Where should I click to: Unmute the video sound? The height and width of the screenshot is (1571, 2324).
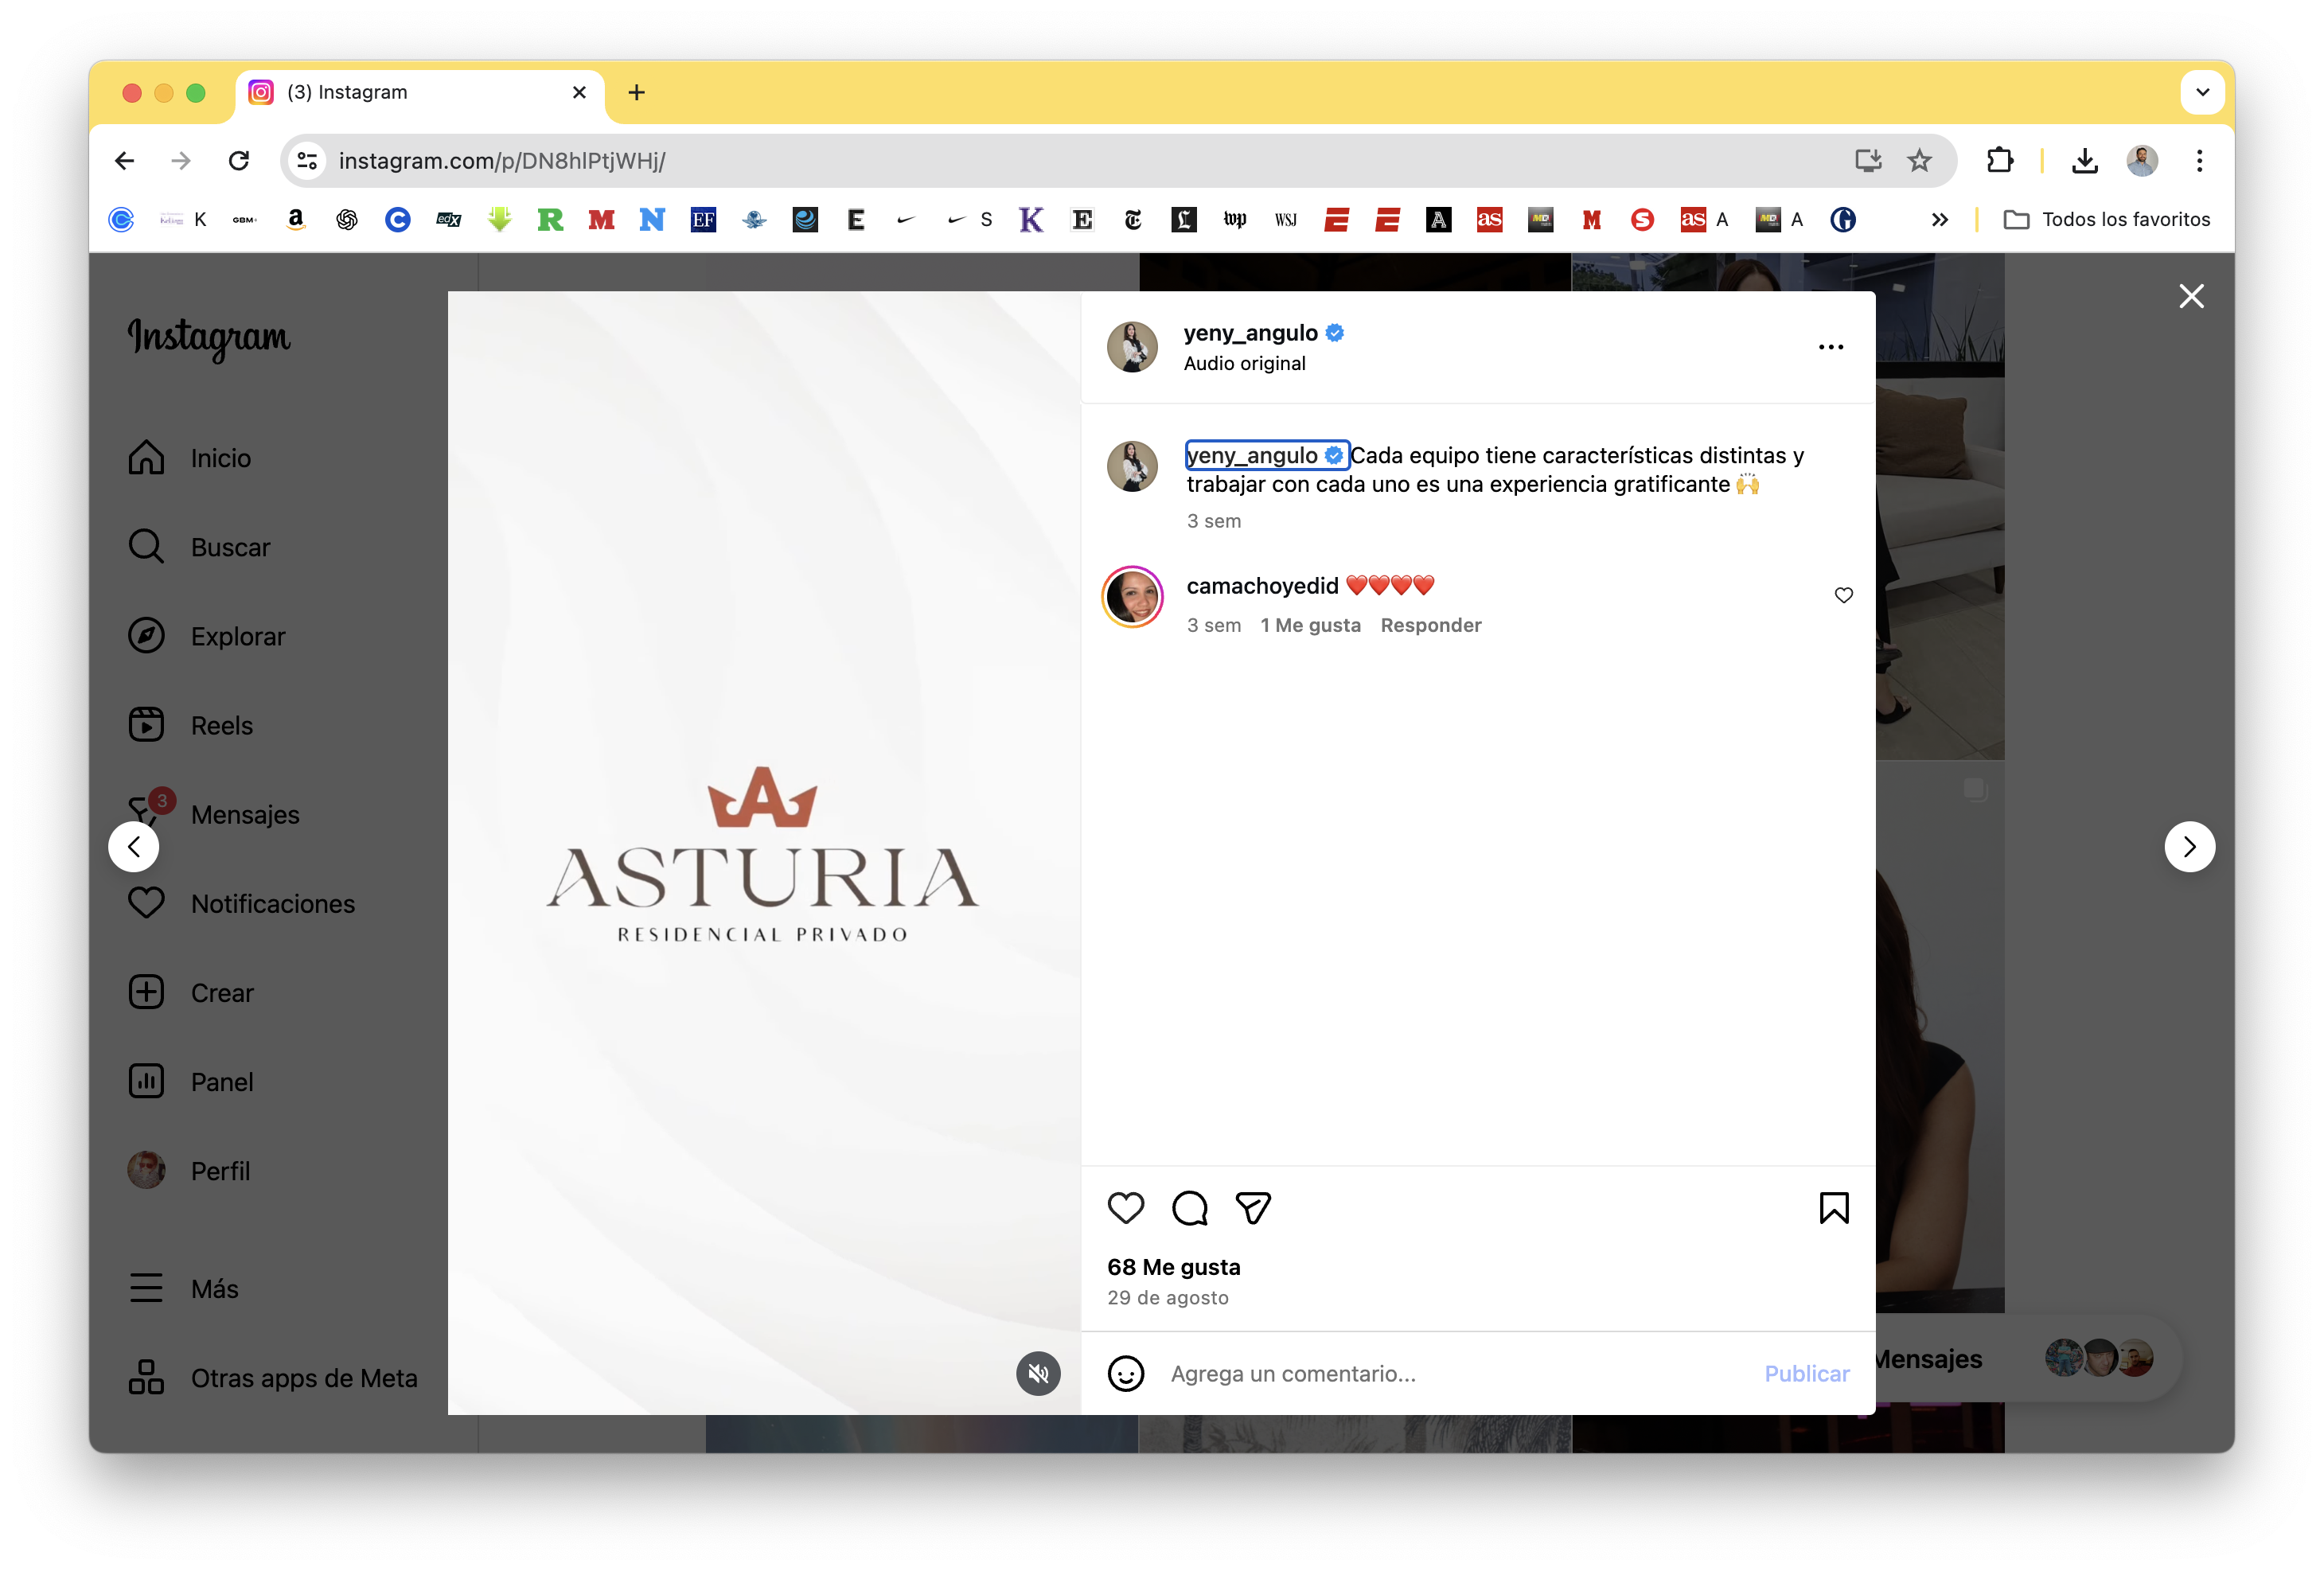click(x=1038, y=1373)
